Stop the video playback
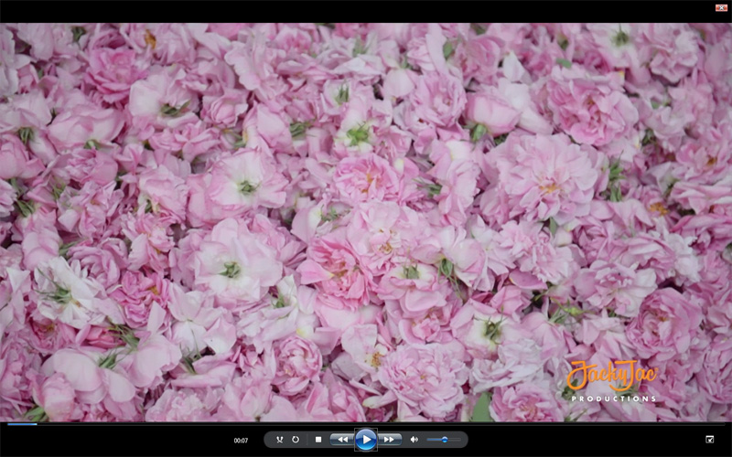This screenshot has height=457, width=732. [318, 440]
